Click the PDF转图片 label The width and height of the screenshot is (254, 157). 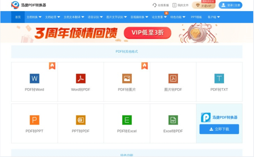tap(127, 90)
